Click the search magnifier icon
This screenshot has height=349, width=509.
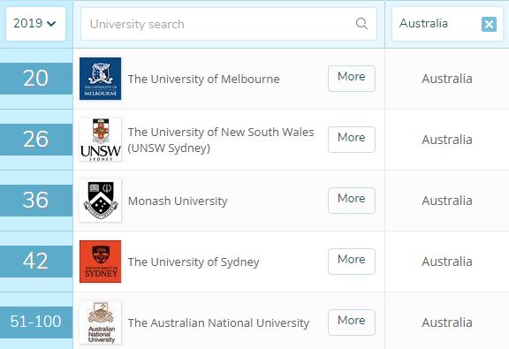[361, 24]
